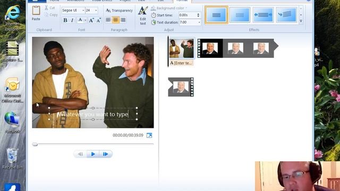
Task: Toggle bold formatting
Action: pos(65,20)
